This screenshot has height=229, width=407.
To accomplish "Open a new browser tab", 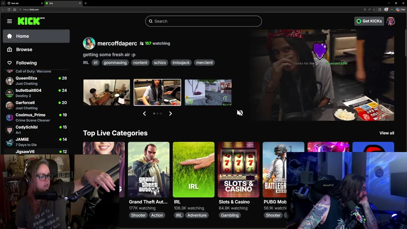I will click(86, 3).
